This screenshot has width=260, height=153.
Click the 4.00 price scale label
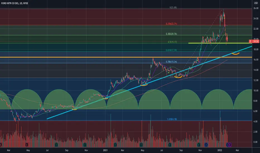256,121
